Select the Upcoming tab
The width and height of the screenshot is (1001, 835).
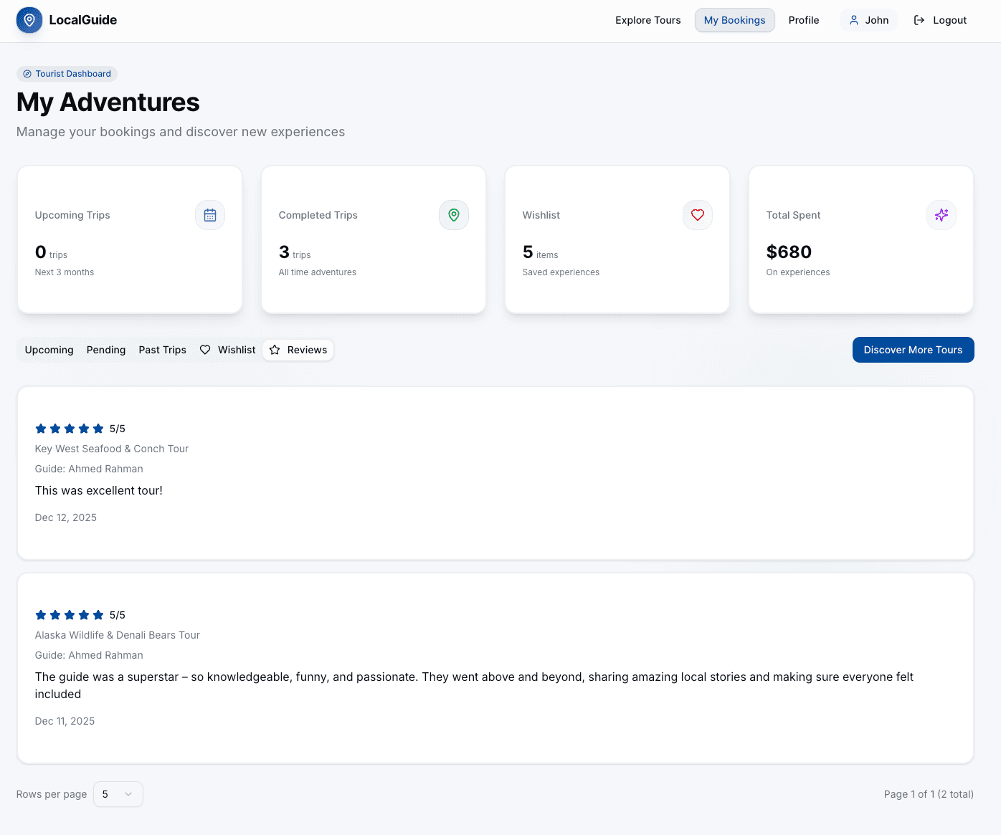coord(49,350)
